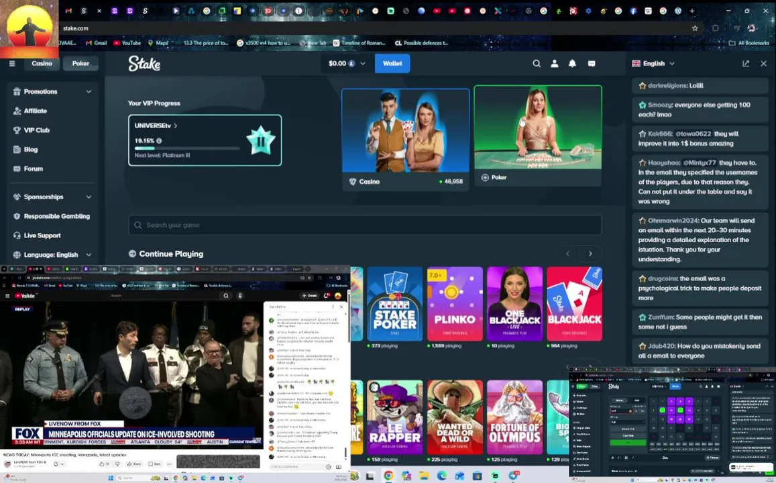Open the Stake Poker game tile
The height and width of the screenshot is (483, 776).
coord(395,304)
